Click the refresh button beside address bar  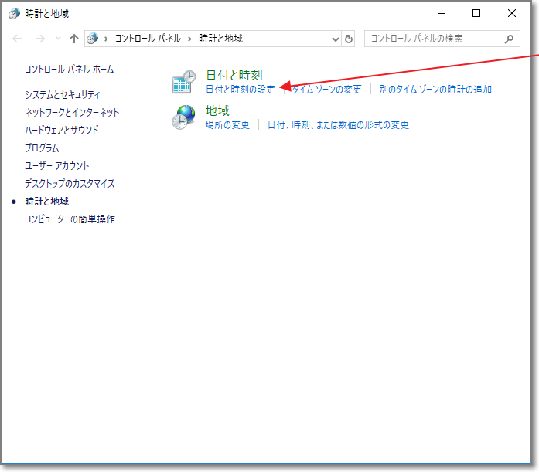(x=349, y=39)
